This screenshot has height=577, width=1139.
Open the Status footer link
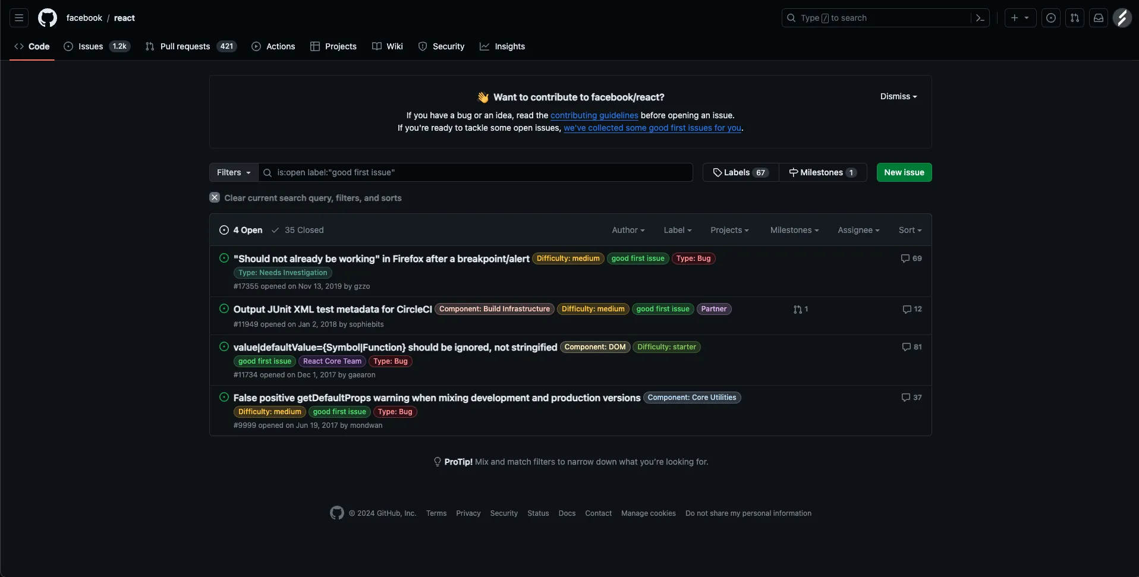[x=538, y=513]
